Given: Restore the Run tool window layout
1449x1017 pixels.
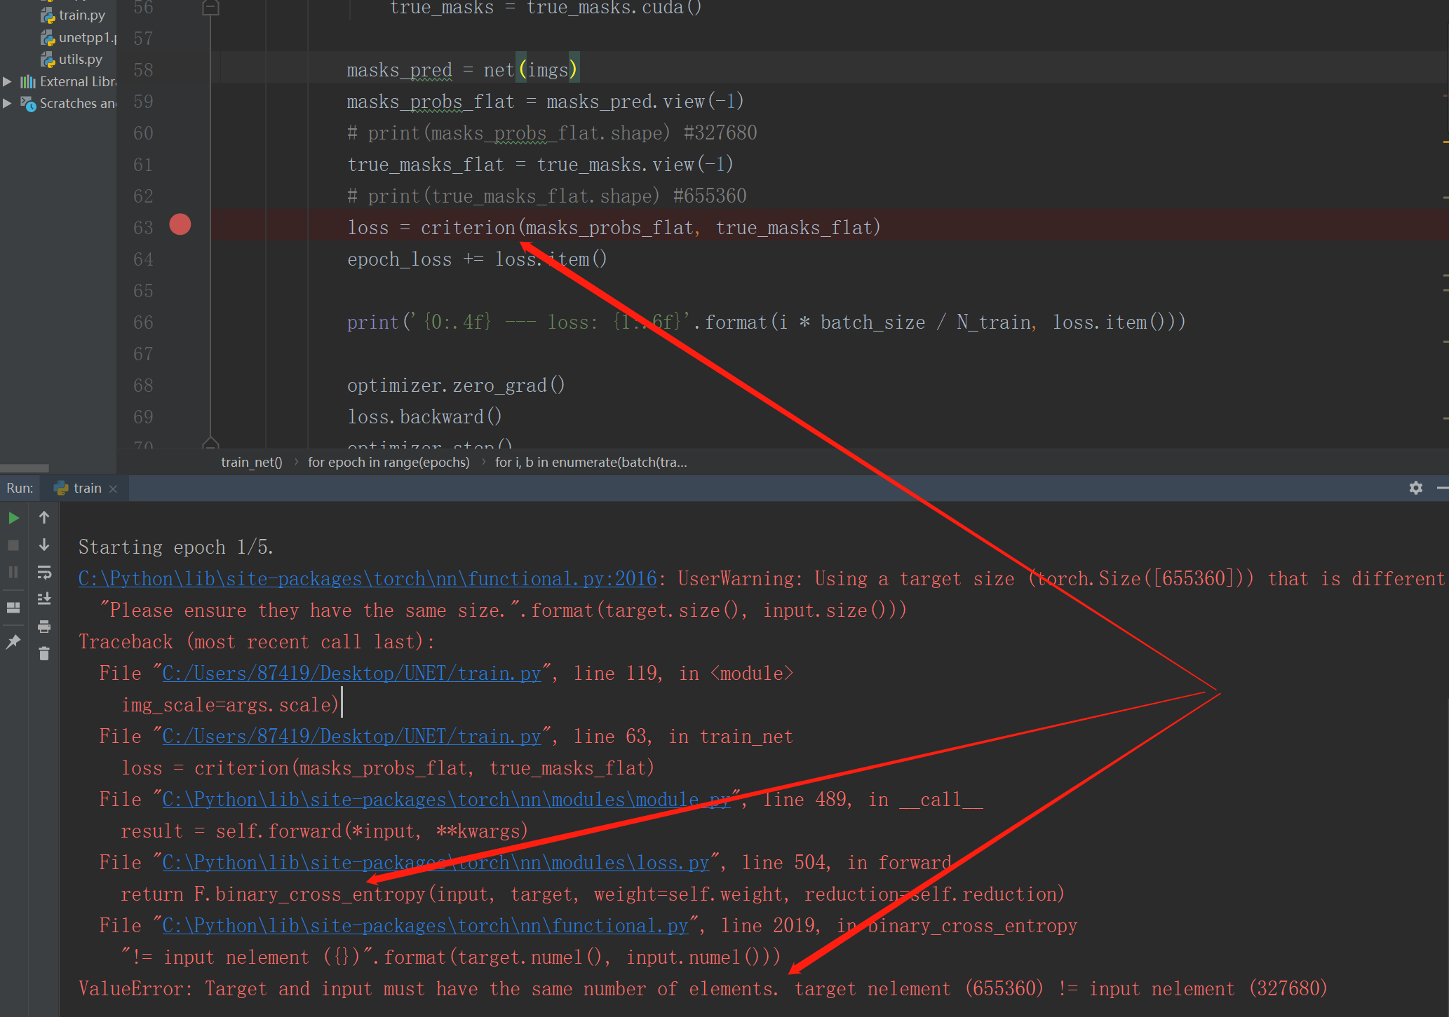Looking at the screenshot, I should click(x=13, y=607).
